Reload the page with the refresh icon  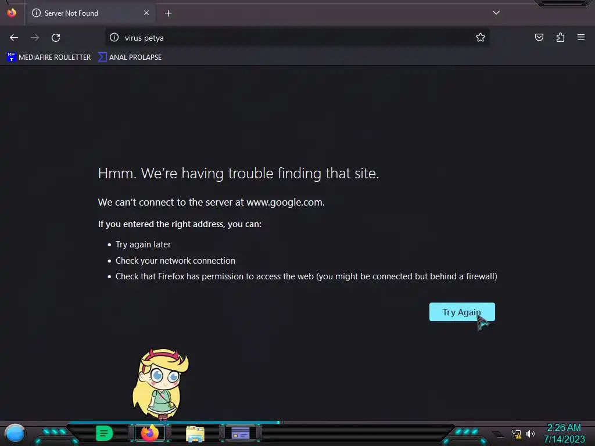(x=56, y=38)
